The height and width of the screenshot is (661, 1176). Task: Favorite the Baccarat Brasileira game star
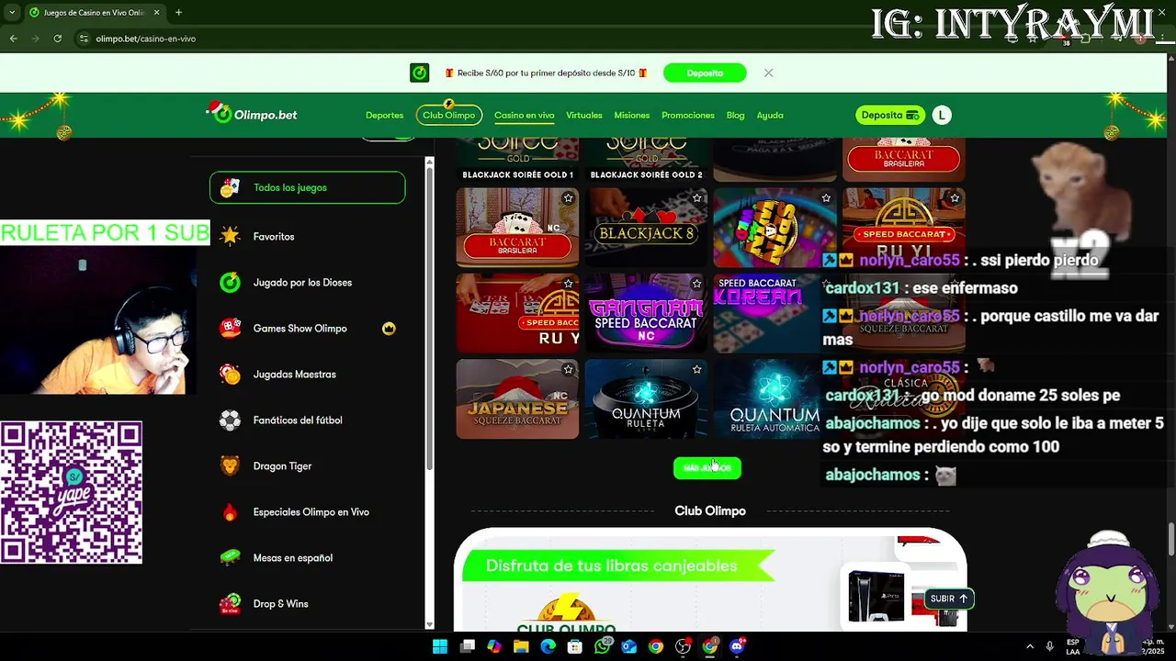coord(568,198)
